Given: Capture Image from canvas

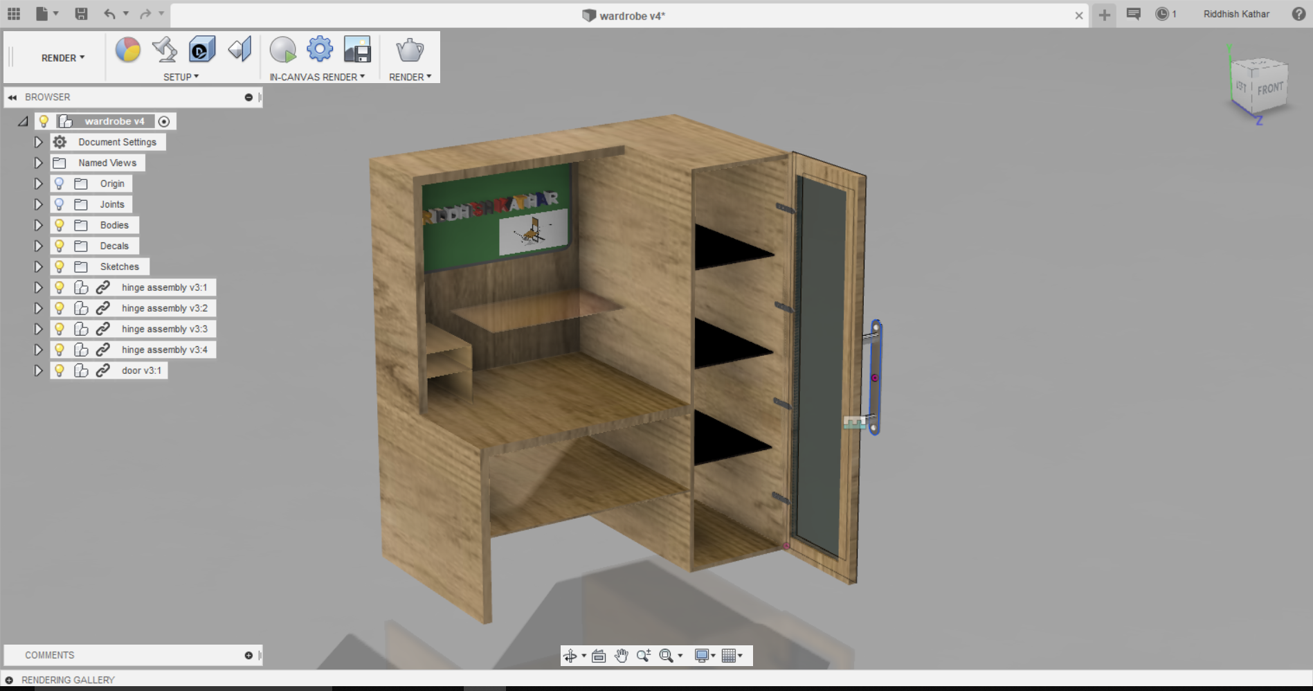Looking at the screenshot, I should coord(357,50).
